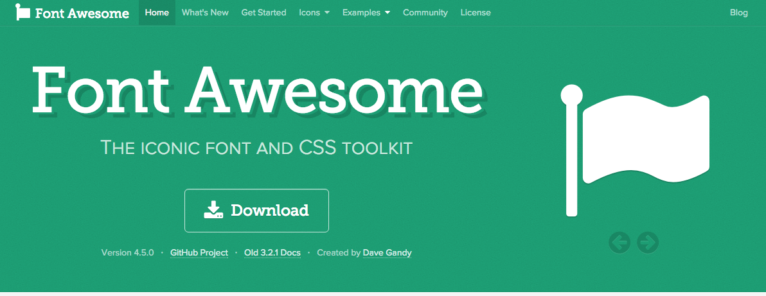Open the Community page

pyautogui.click(x=425, y=13)
